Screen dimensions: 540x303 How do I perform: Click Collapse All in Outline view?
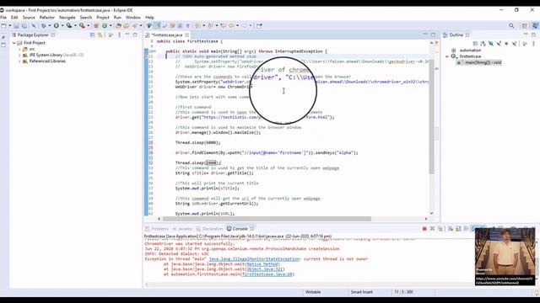coord(475,44)
